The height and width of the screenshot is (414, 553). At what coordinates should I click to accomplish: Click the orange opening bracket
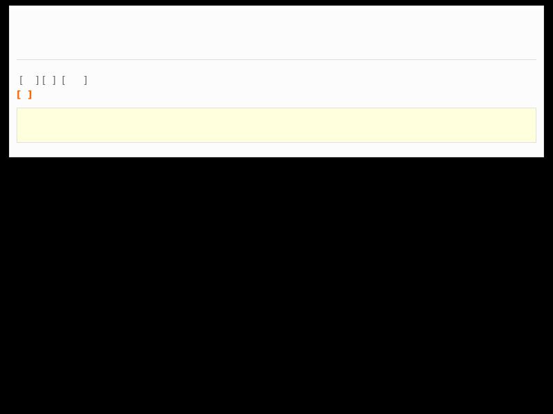point(19,95)
